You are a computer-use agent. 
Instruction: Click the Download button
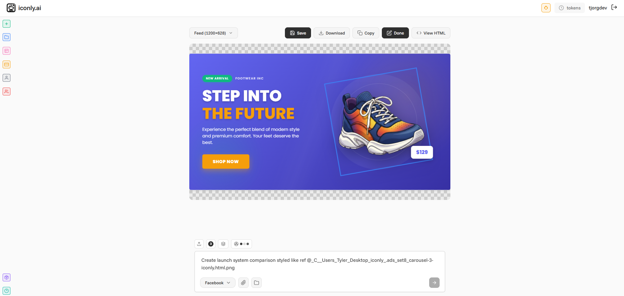332,33
